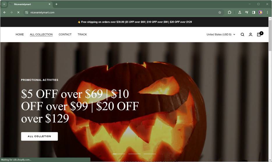This screenshot has height=162, width=272.
Task: Bookmark this page with the star icon
Action: click(x=220, y=12)
